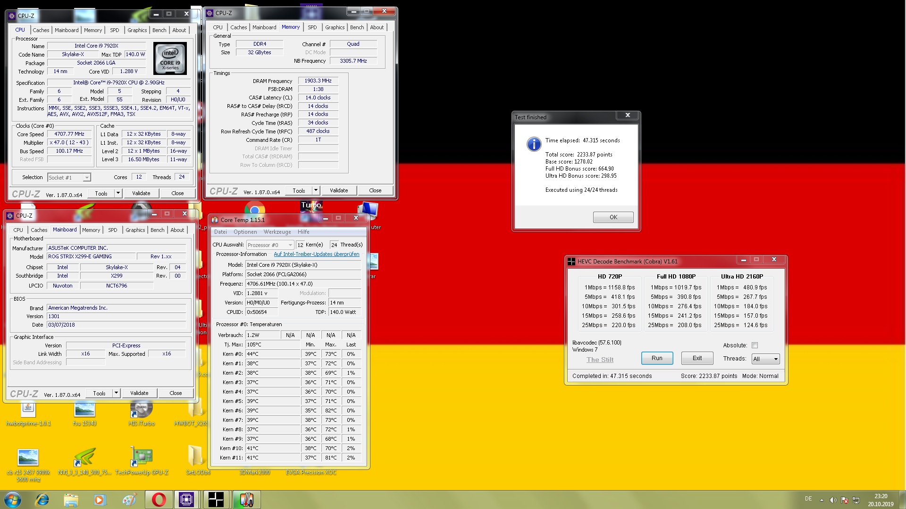
Task: Click Exit in HEVC Decode Benchmark
Action: point(697,358)
